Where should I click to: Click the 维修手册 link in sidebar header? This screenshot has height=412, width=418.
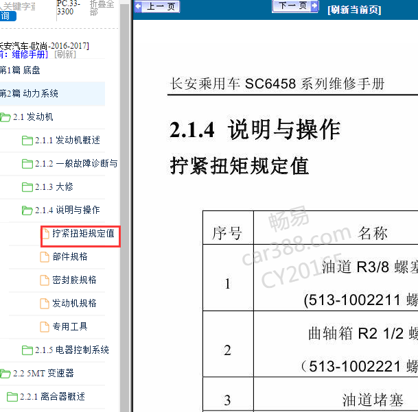pos(29,54)
